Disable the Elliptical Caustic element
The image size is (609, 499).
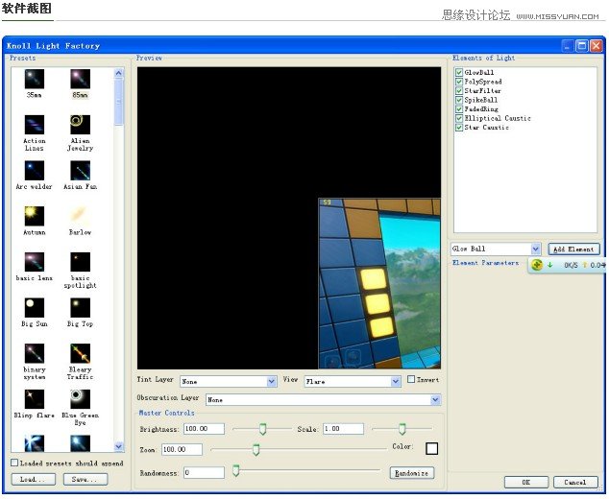point(459,118)
